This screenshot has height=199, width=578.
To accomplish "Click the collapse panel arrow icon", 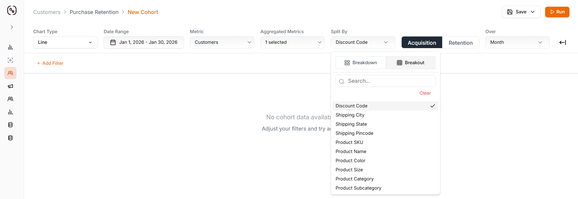I will pyautogui.click(x=562, y=42).
